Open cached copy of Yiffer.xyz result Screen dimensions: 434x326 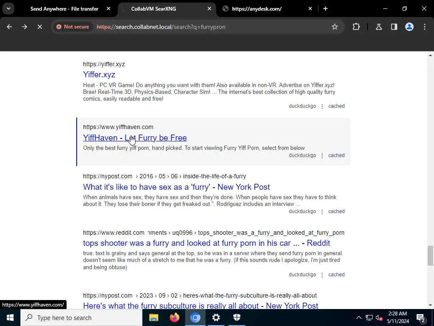336,106
